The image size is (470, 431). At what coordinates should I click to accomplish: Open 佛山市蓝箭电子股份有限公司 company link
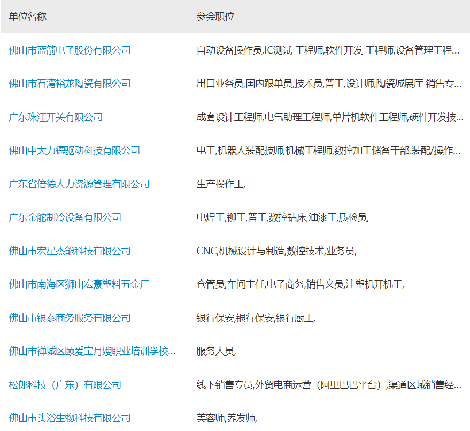(x=70, y=50)
